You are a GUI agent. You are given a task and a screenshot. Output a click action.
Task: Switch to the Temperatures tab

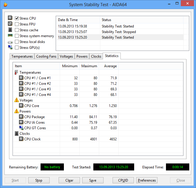coord(22,56)
